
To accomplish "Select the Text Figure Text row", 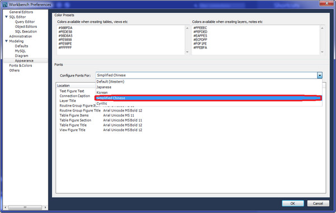I will [x=72, y=91].
